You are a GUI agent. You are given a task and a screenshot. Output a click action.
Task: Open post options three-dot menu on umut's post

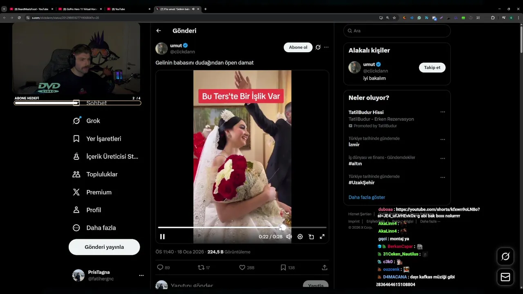pyautogui.click(x=326, y=47)
